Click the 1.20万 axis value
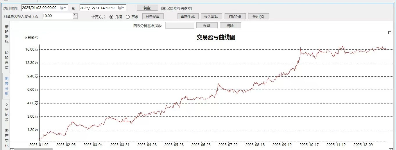 (x=32, y=130)
